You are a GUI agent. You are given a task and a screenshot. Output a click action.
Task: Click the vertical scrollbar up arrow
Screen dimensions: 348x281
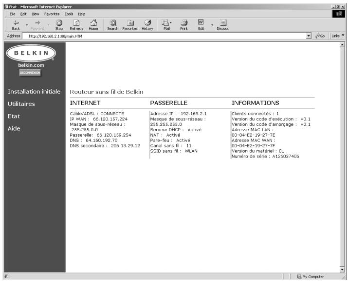pos(342,45)
